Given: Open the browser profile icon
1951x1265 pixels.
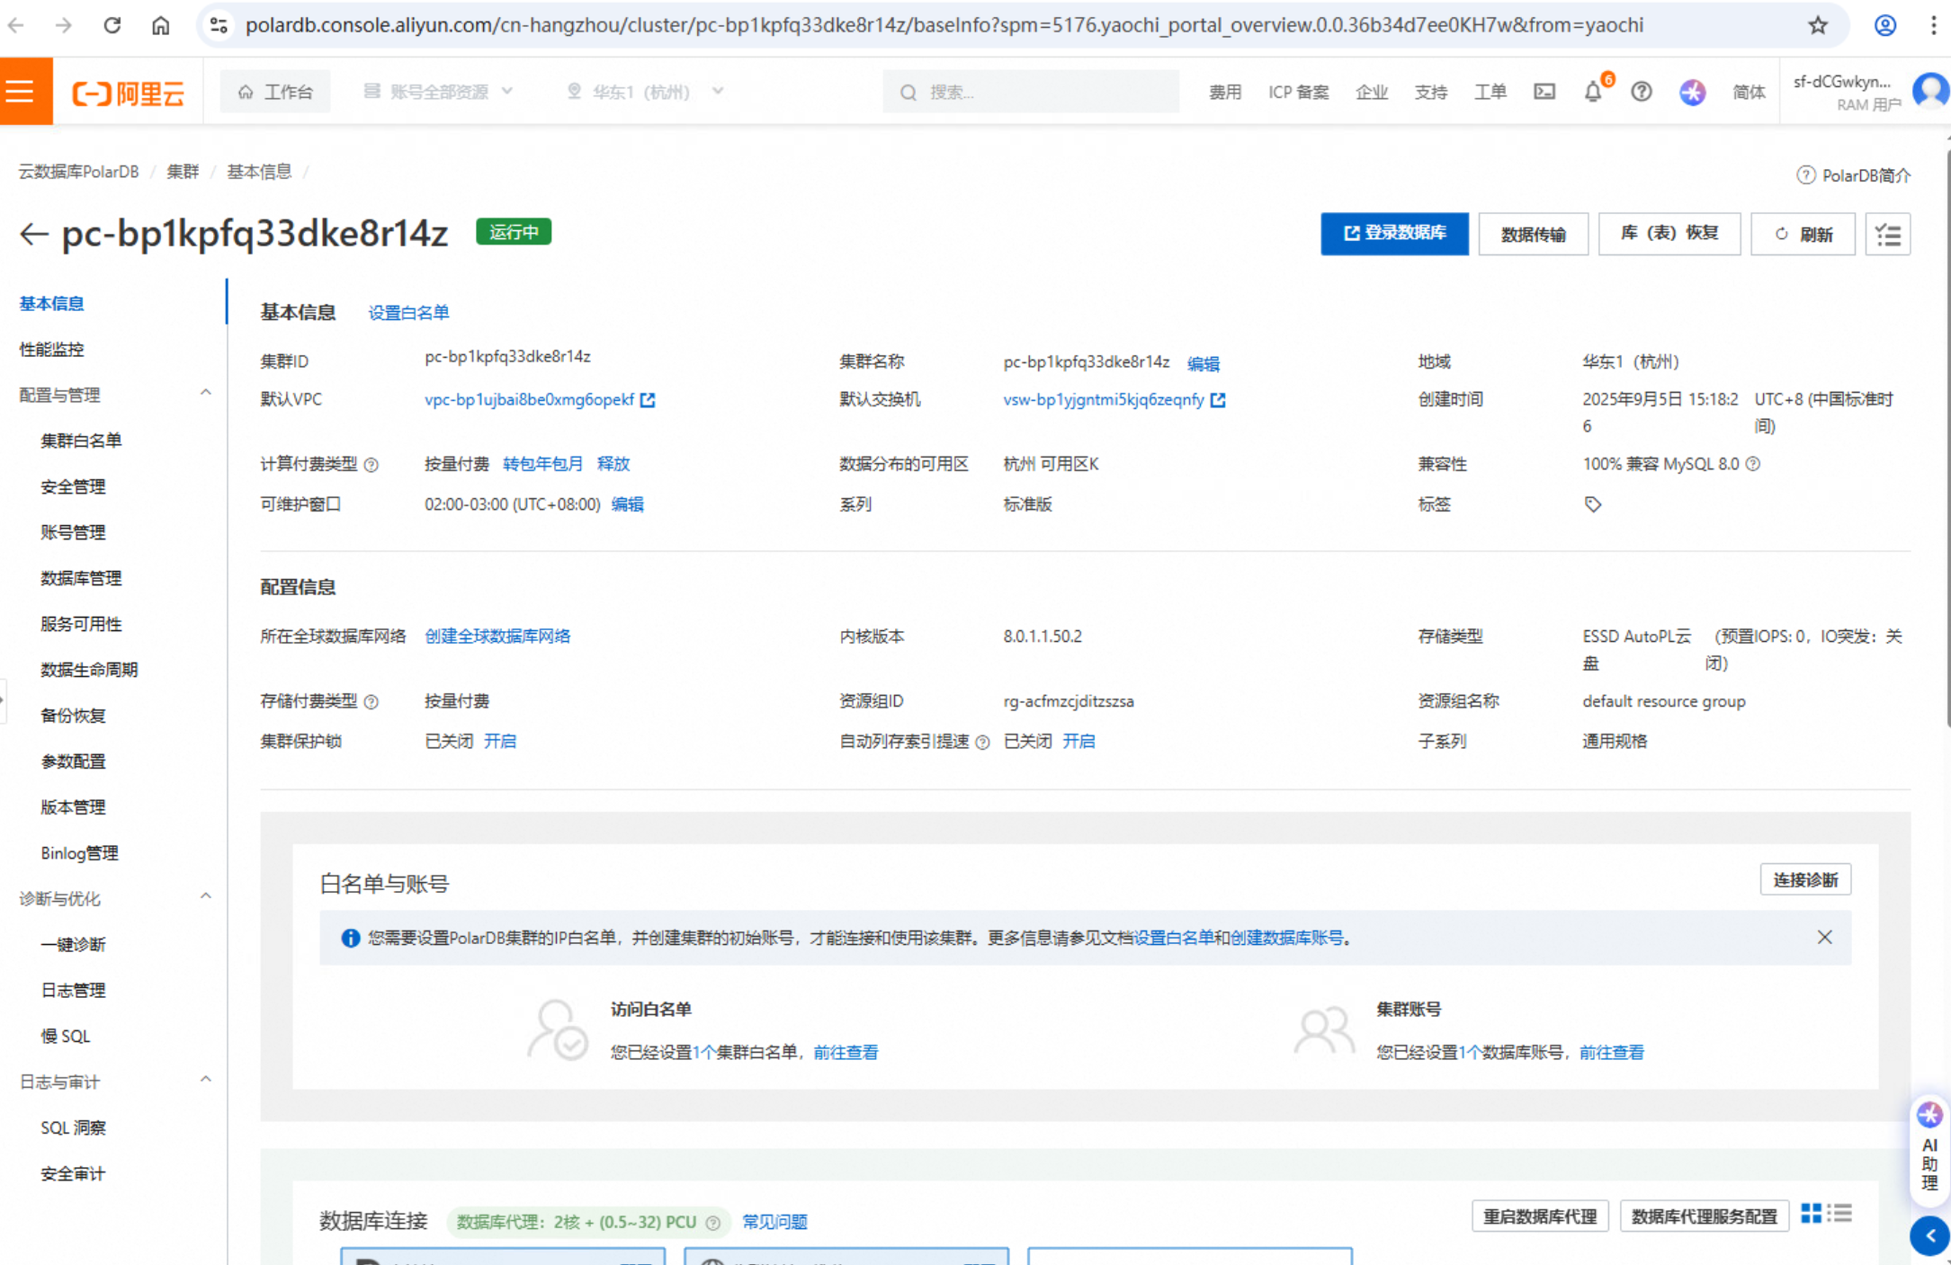Looking at the screenshot, I should [x=1885, y=25].
